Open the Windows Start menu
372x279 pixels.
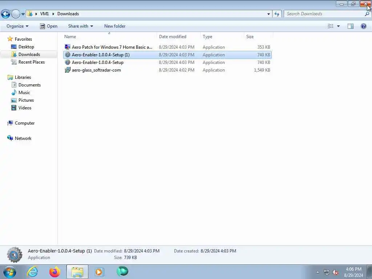pyautogui.click(x=9, y=272)
